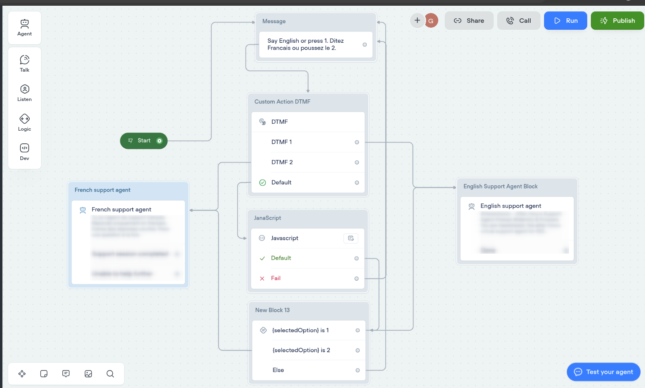
Task: Open the Listen steps menu
Action: 24,93
